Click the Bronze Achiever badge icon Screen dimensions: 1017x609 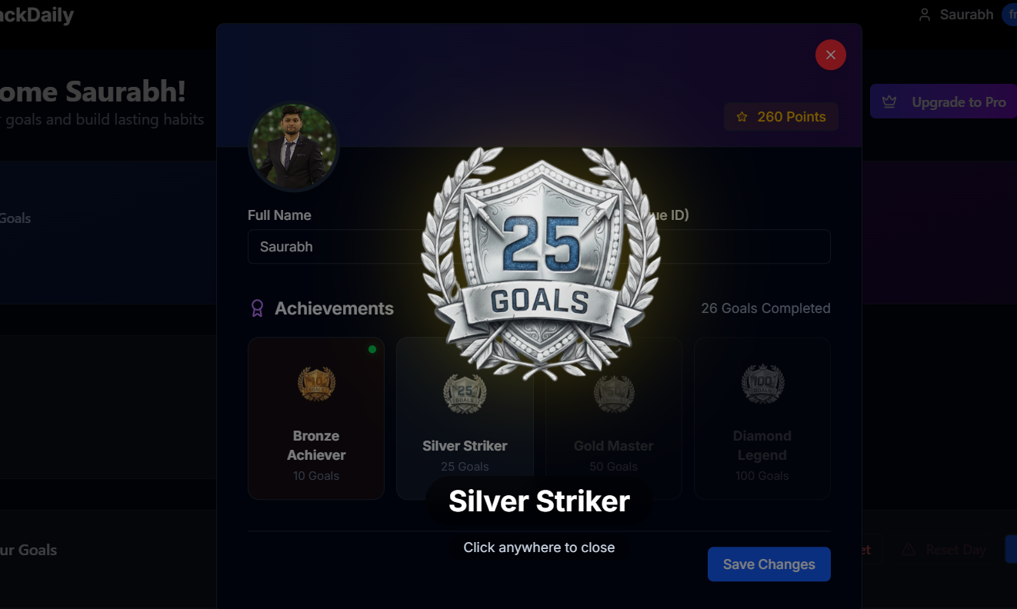pyautogui.click(x=316, y=384)
